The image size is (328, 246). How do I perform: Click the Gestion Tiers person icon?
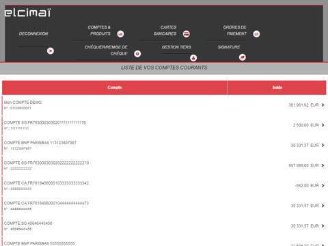coord(193,58)
